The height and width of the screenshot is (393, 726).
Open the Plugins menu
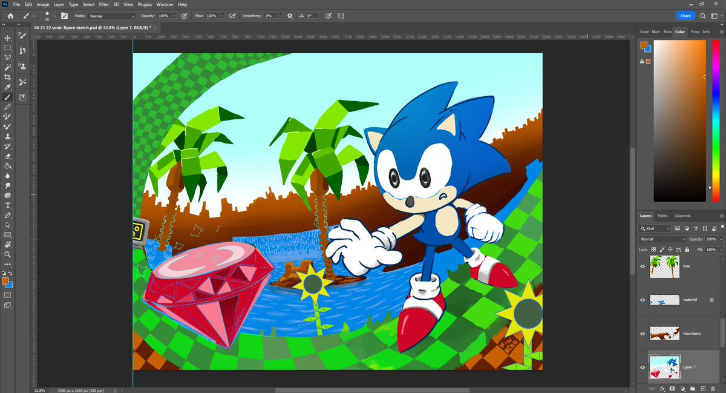pyautogui.click(x=145, y=4)
